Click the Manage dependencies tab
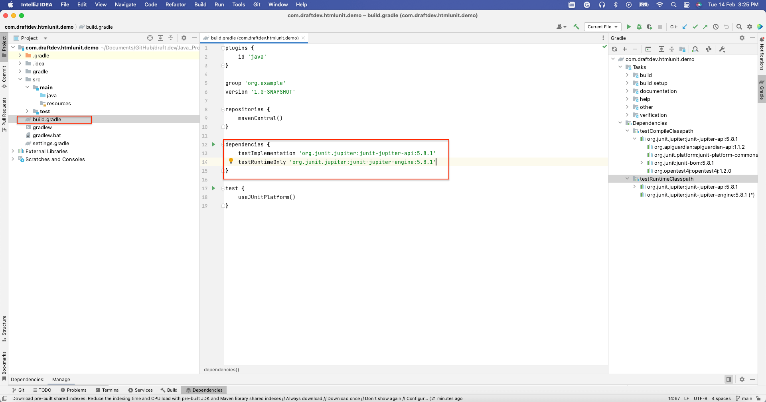Viewport: 766px width, 402px height. [x=61, y=379]
